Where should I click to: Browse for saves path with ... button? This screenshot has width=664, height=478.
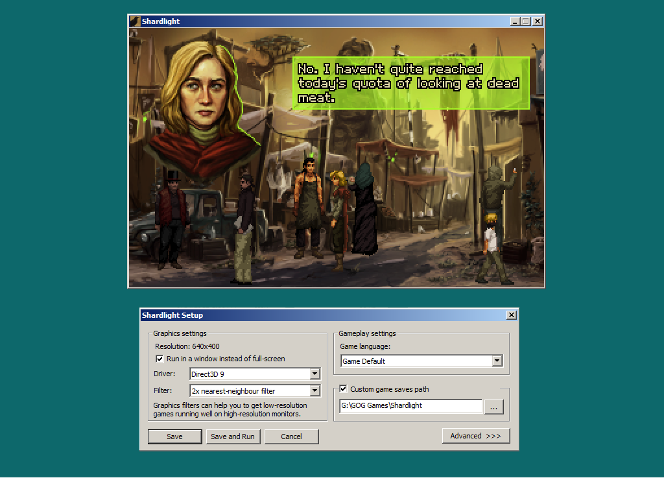(493, 407)
